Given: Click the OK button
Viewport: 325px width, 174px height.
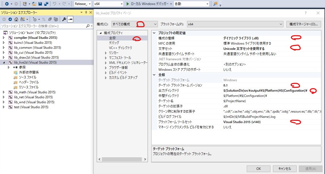Looking at the screenshot, I should (258, 168).
